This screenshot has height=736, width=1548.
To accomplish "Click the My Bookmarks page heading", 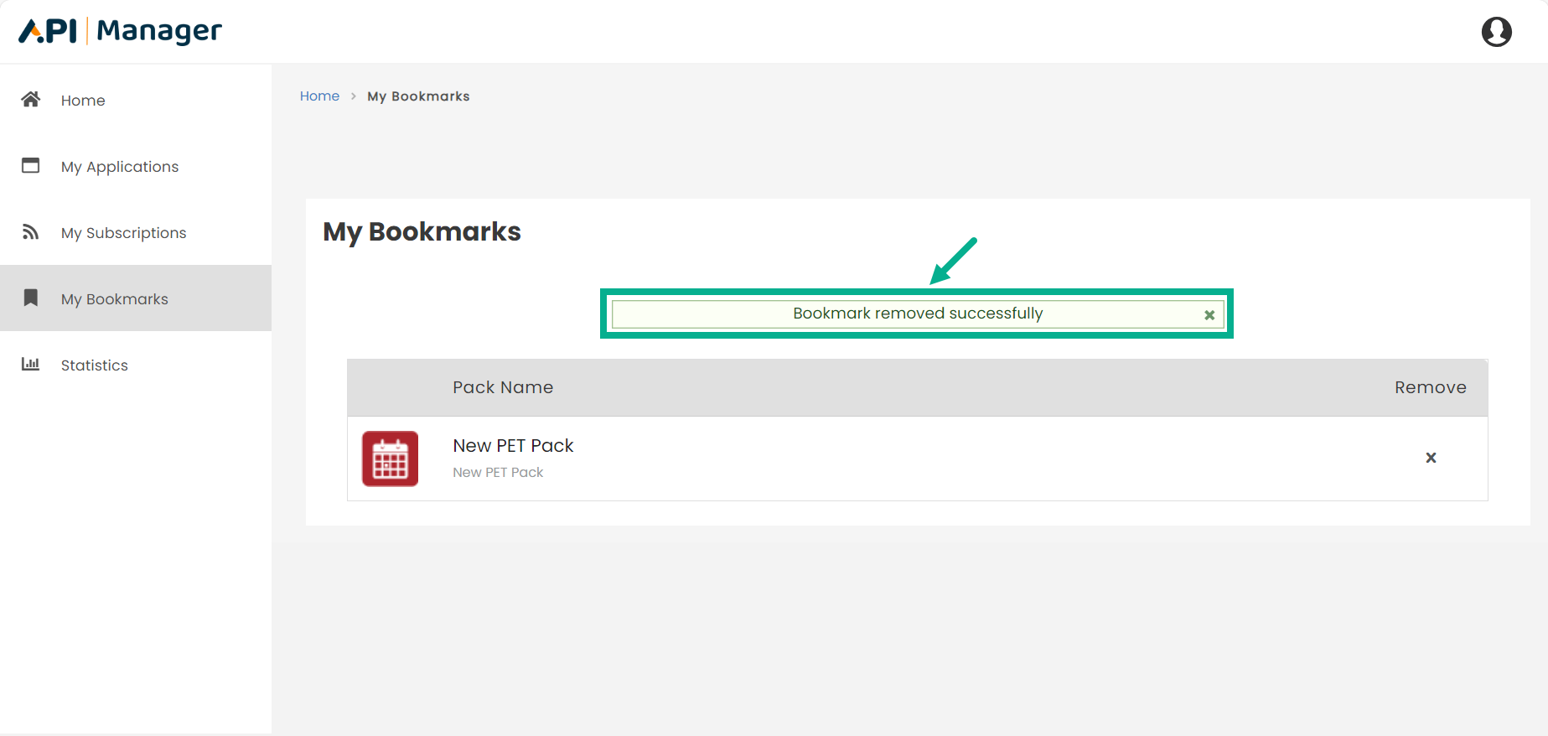I will click(x=422, y=231).
